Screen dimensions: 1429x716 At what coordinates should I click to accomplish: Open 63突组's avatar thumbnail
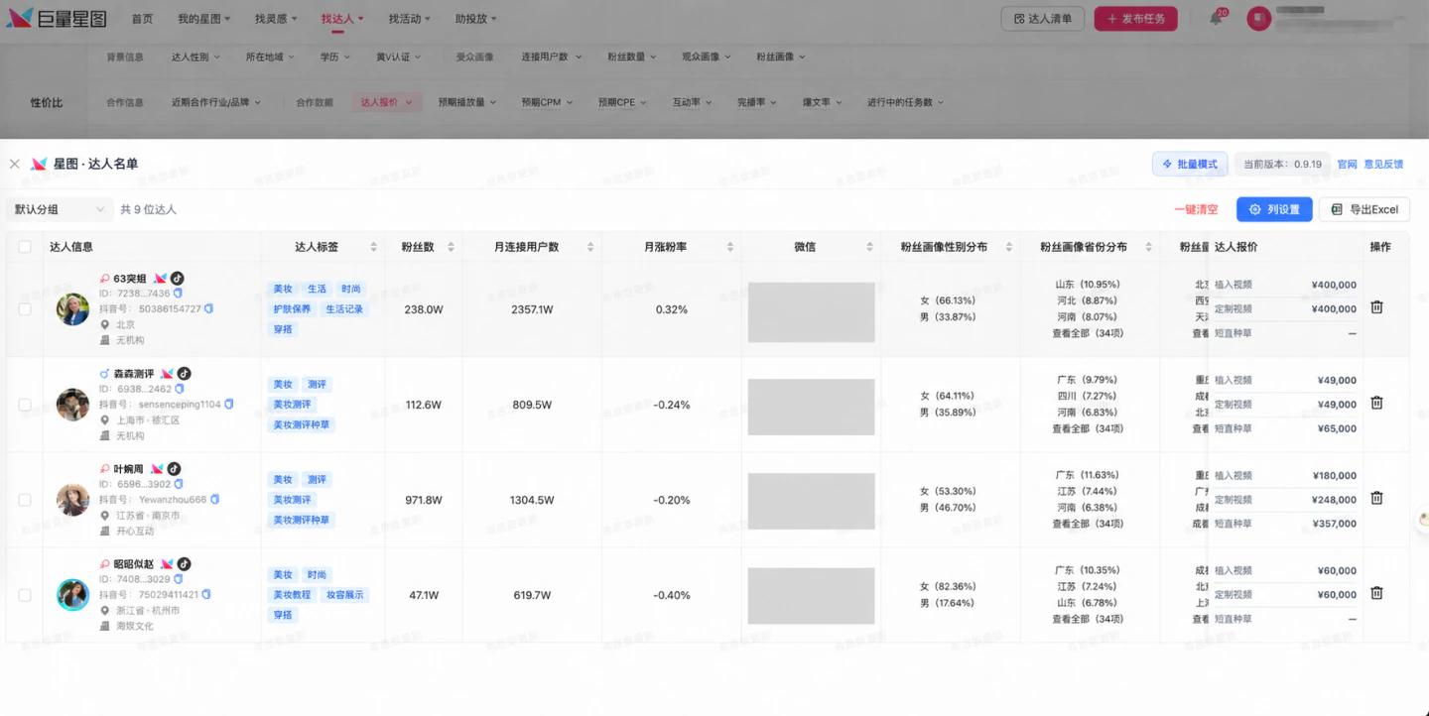pyautogui.click(x=72, y=309)
